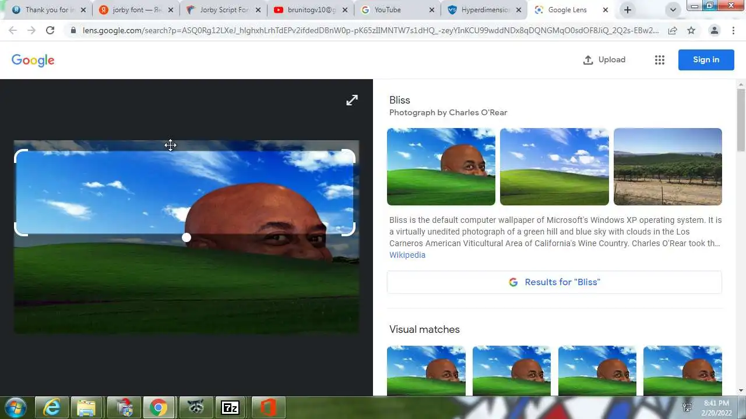Click the network tray icon

(688, 407)
